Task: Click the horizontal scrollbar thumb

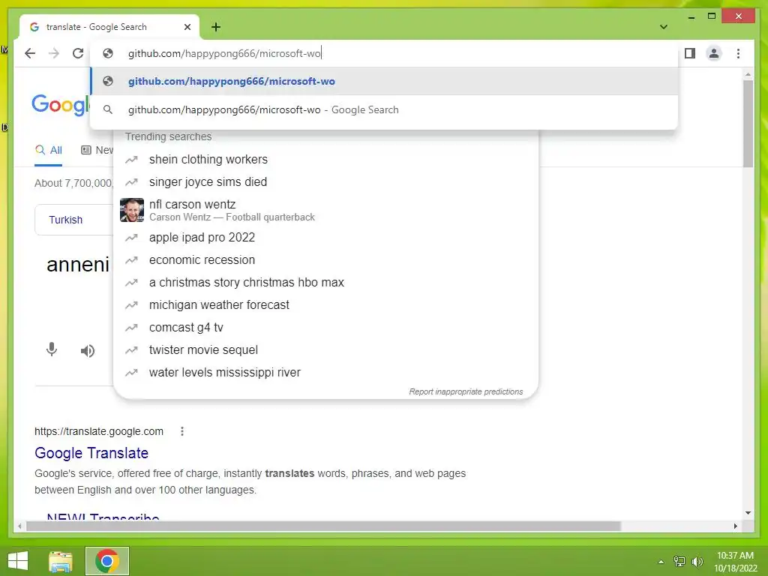Action: [323, 526]
